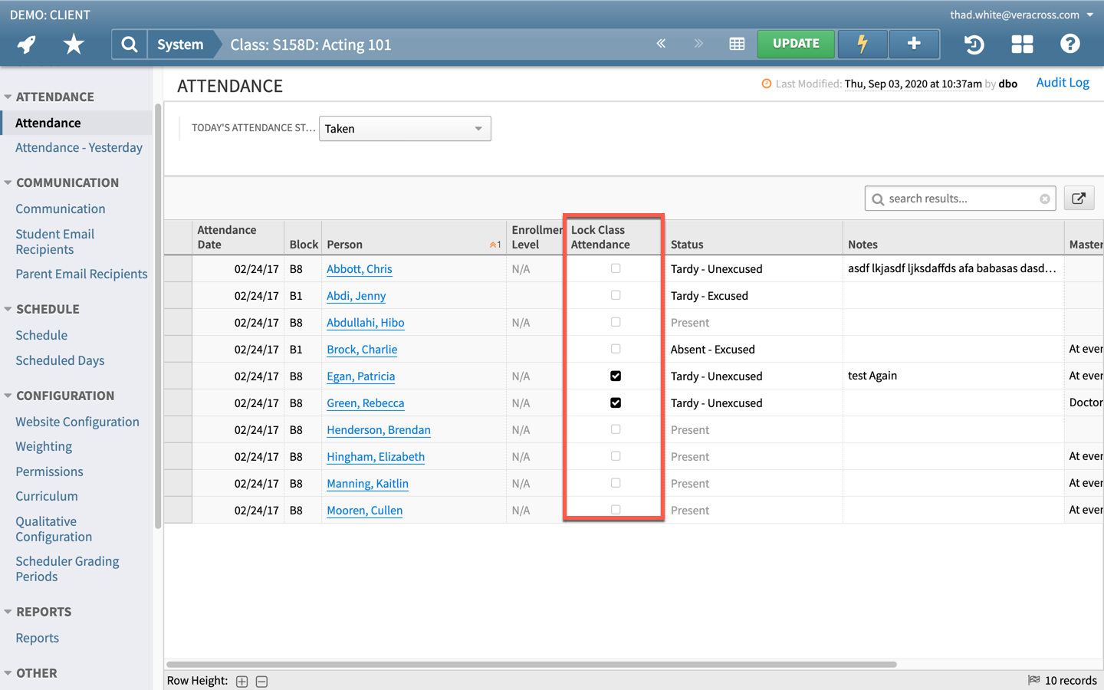Open Website Configuration from the sidebar
This screenshot has width=1104, height=690.
77,422
